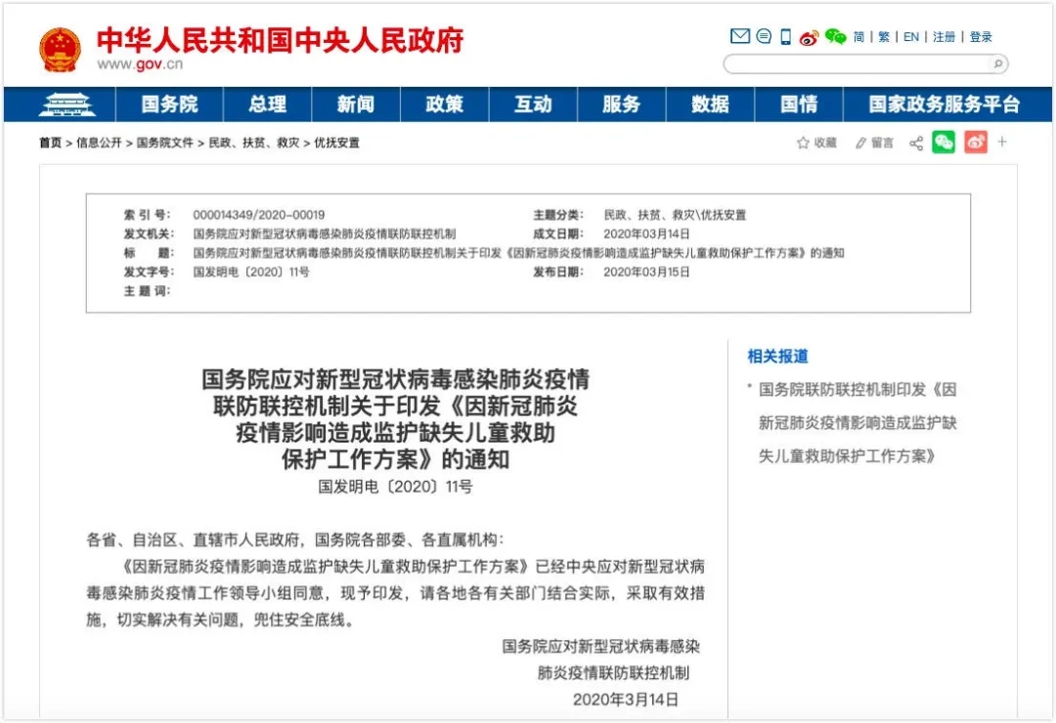
Task: Leave a message via 留言
Action: click(x=874, y=144)
